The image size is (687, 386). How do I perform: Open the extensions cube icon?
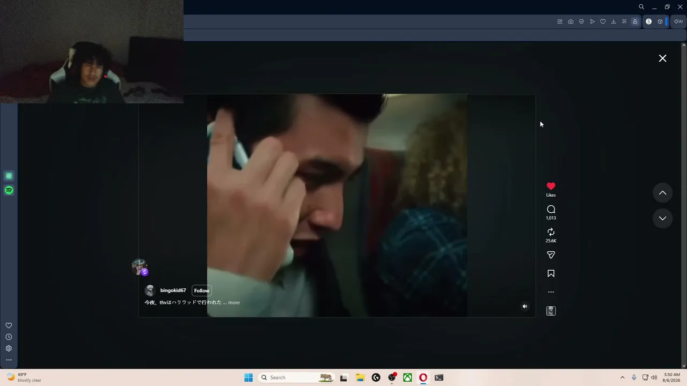point(660,21)
